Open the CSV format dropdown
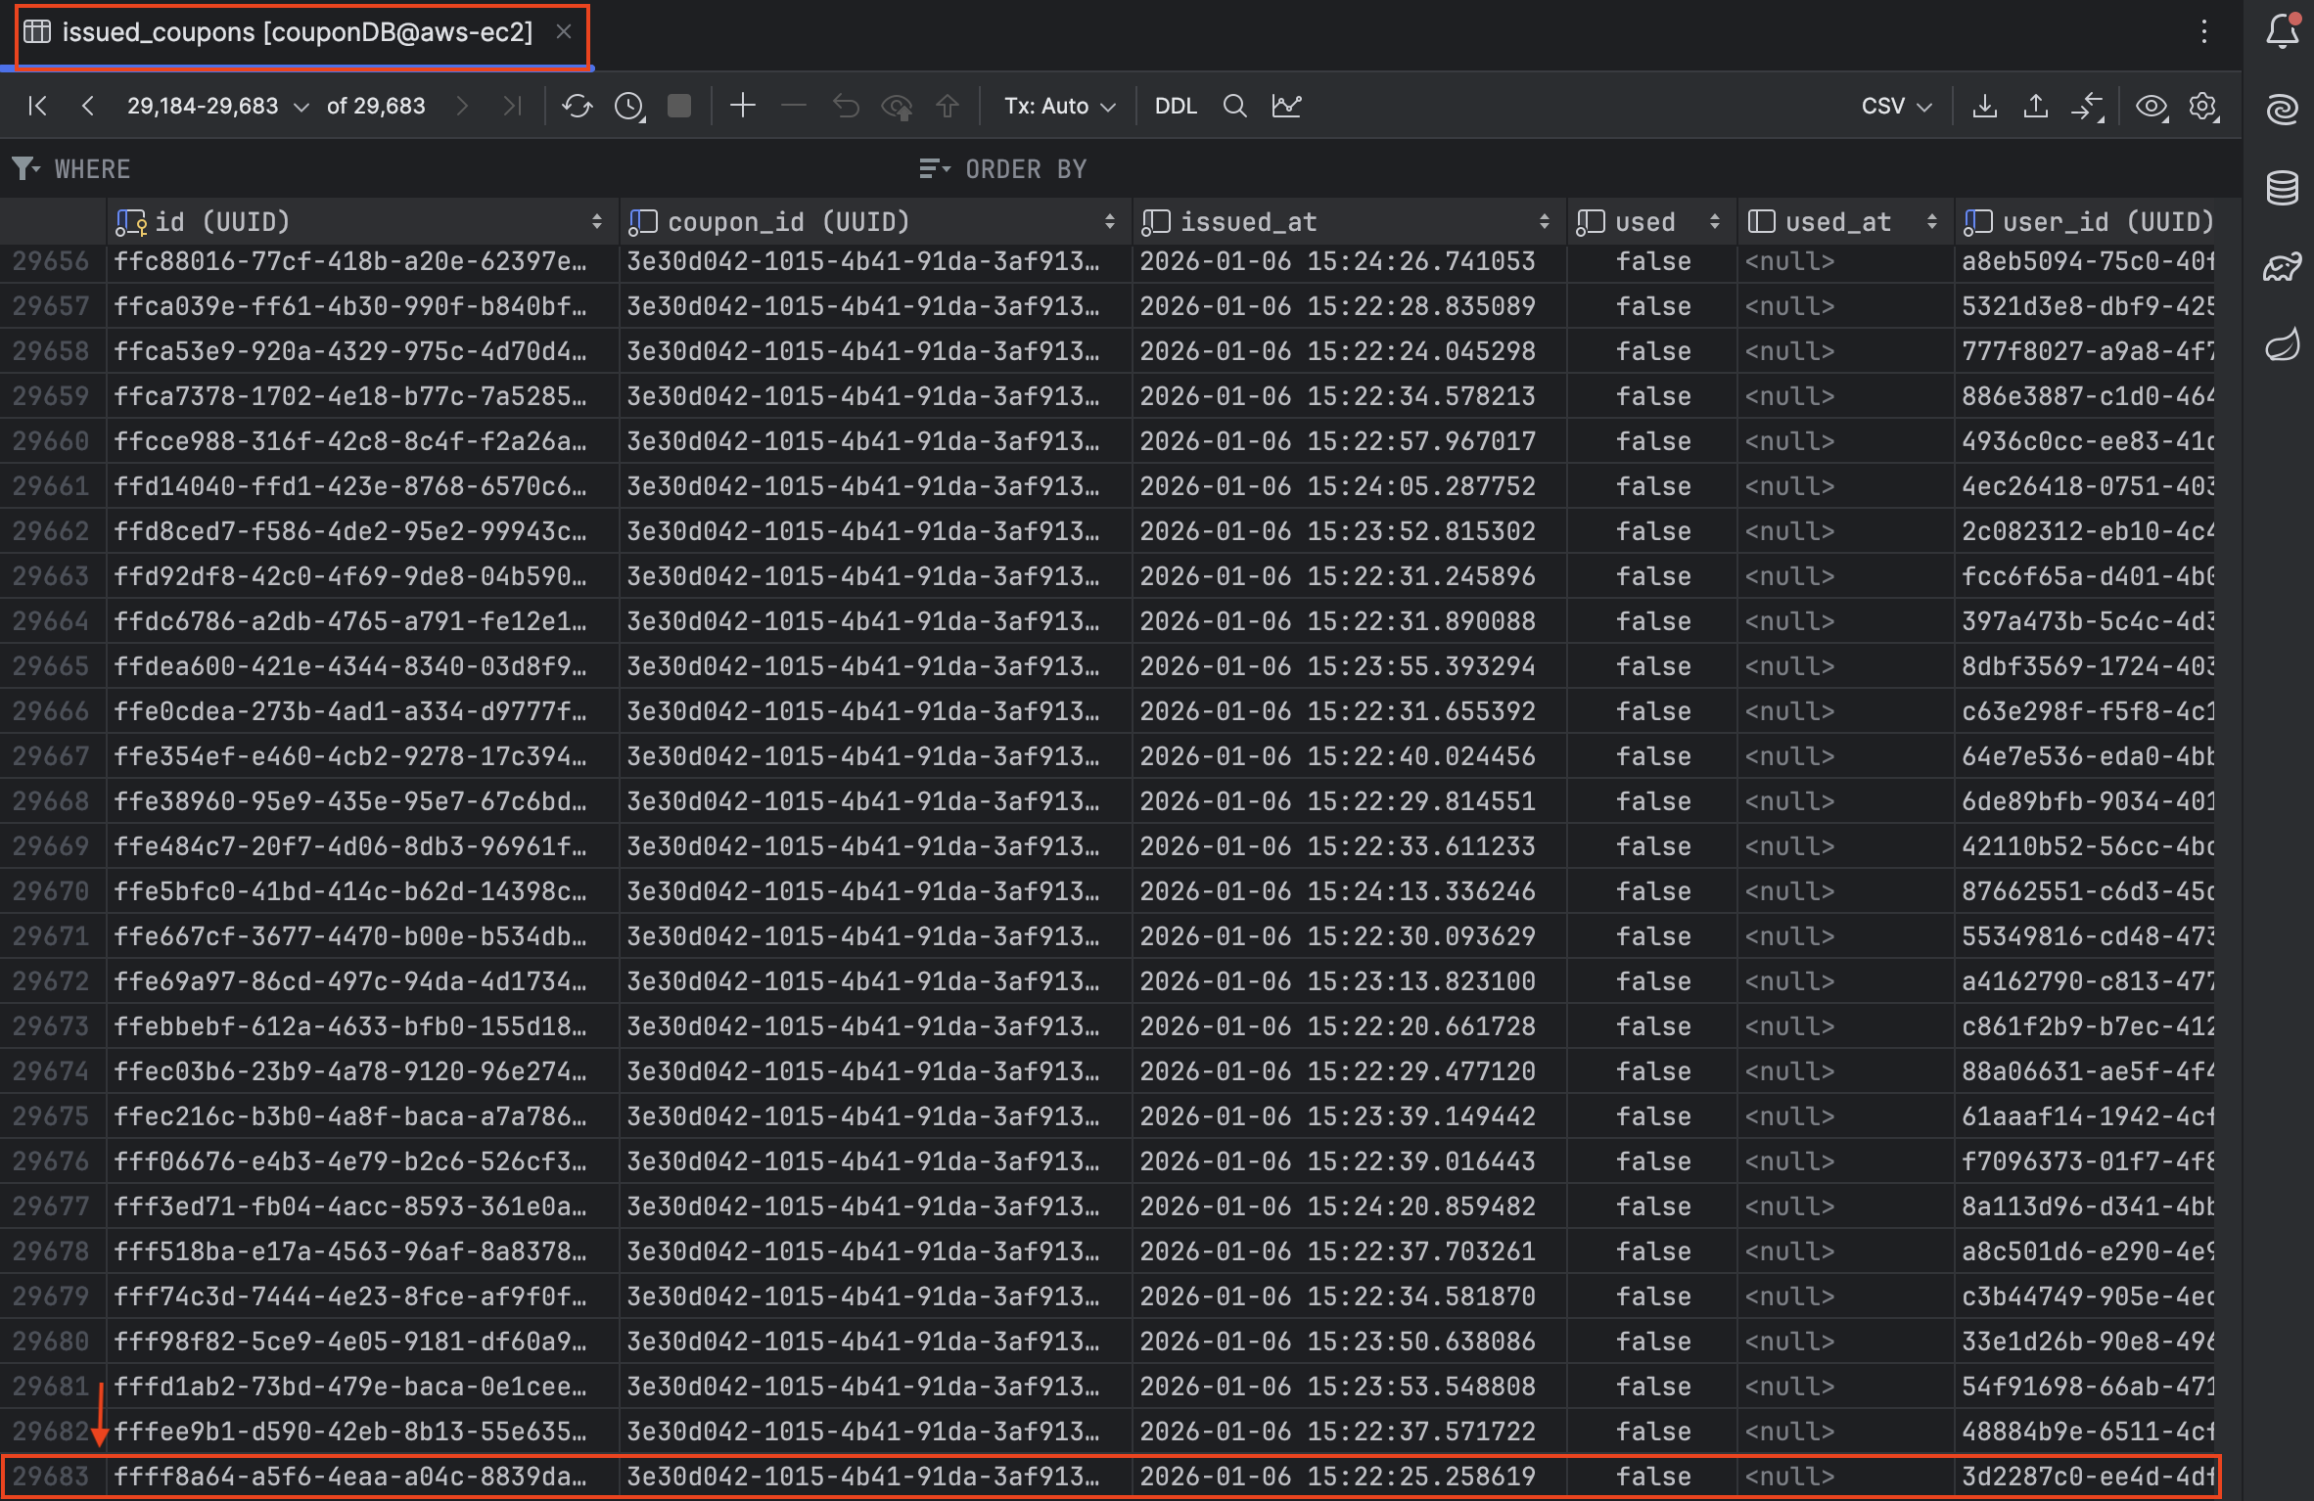 tap(1896, 106)
